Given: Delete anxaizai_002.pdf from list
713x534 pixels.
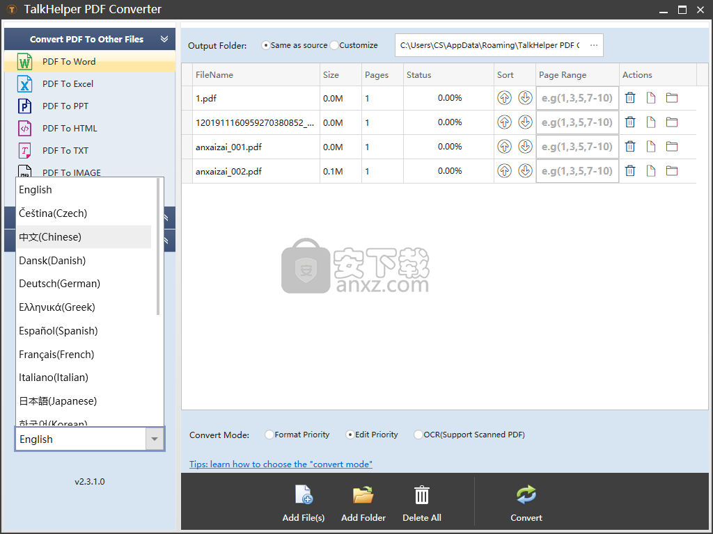Looking at the screenshot, I should 629,171.
